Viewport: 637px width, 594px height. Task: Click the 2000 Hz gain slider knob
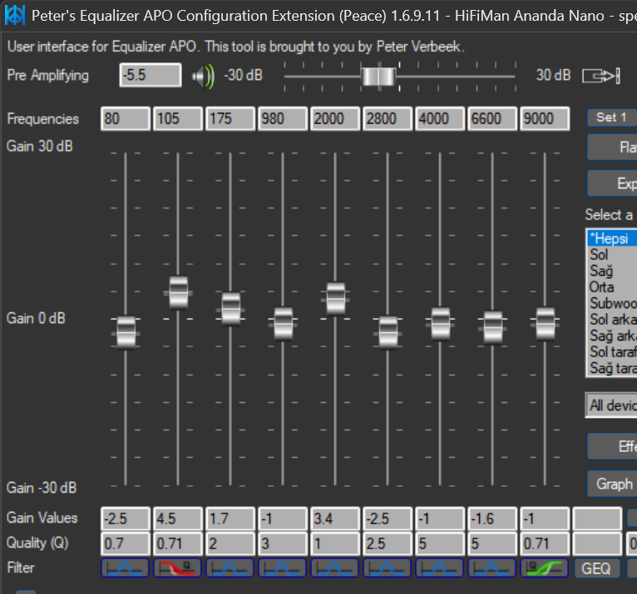(336, 299)
